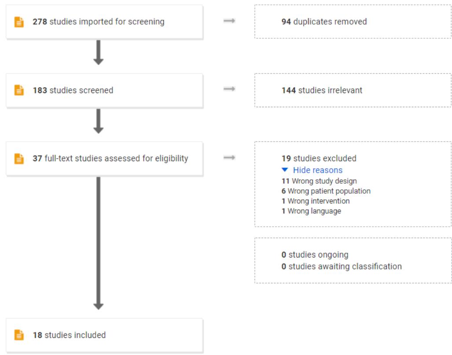Select the 144 studies irrelevant box
Image resolution: width=452 pixels, height=355 pixels.
(353, 90)
